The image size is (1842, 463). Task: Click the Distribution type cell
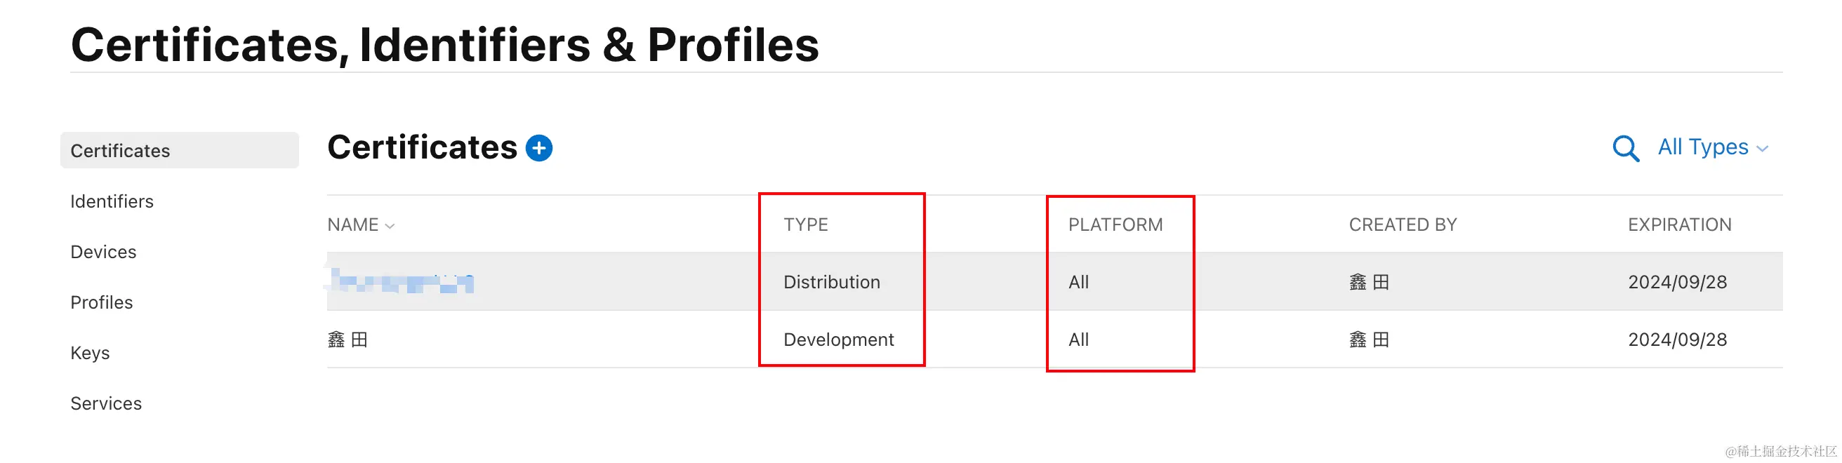(x=832, y=282)
